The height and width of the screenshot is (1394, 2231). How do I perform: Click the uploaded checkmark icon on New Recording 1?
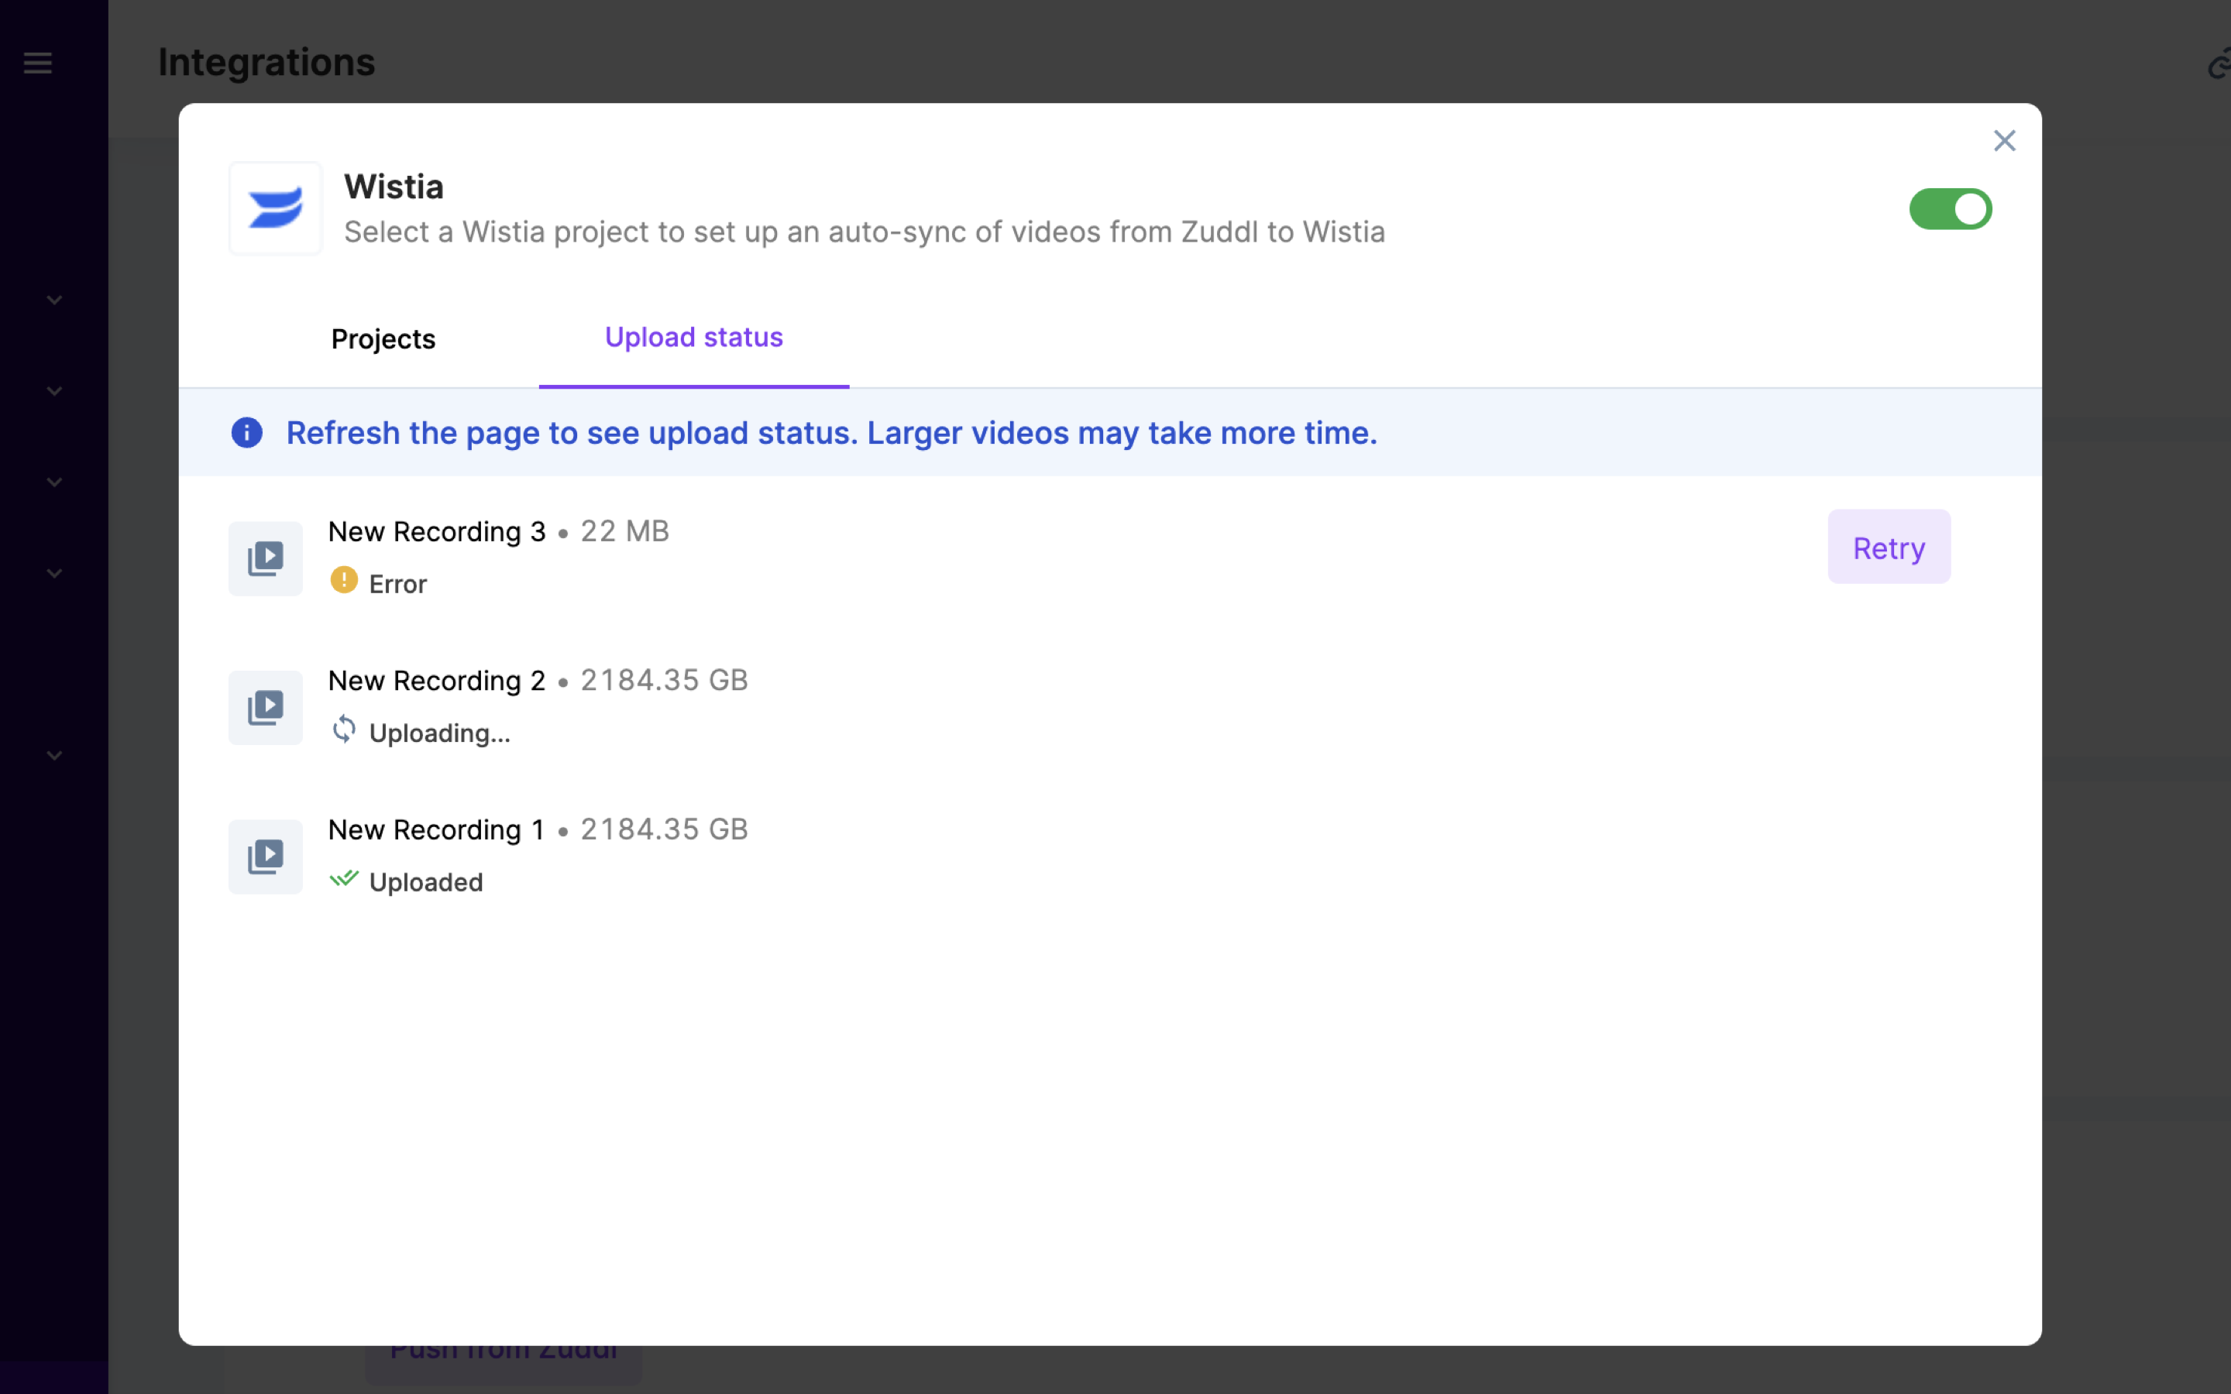pos(345,879)
